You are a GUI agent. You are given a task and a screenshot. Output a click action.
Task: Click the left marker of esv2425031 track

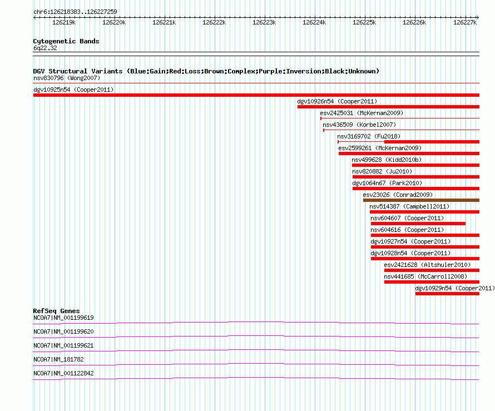click(321, 118)
